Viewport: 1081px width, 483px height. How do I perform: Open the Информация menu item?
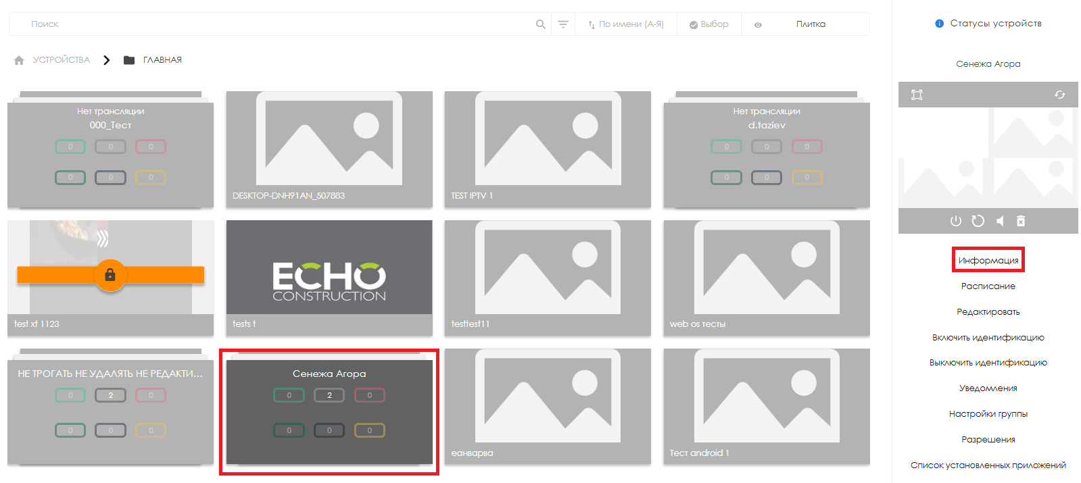[x=988, y=260]
